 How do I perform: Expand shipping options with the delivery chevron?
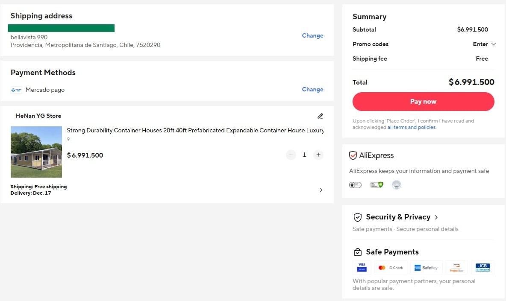click(x=321, y=190)
